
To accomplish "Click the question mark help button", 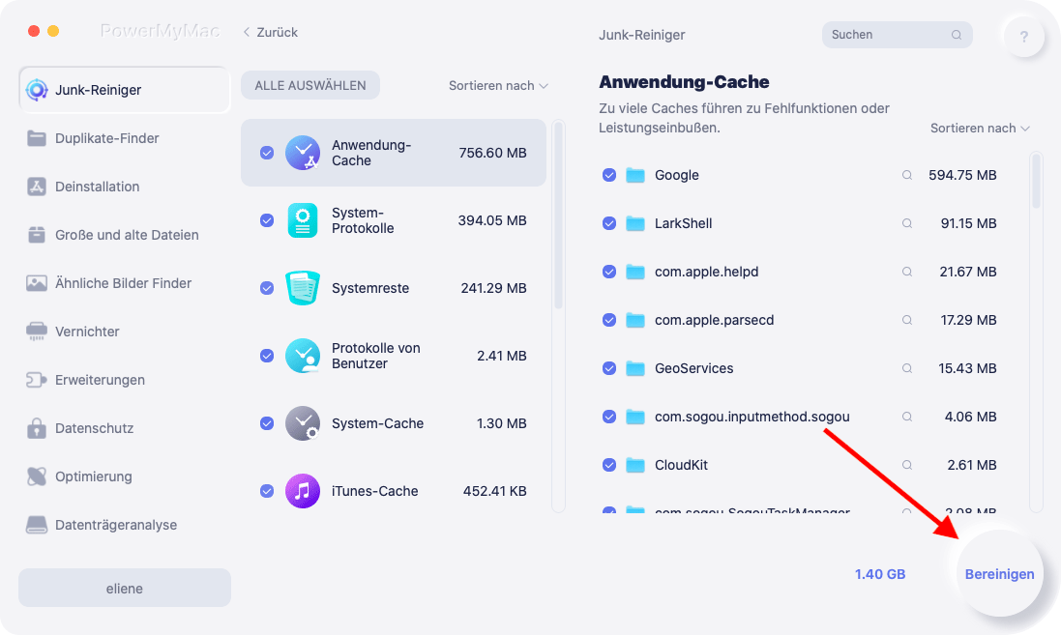I will [x=1024, y=37].
